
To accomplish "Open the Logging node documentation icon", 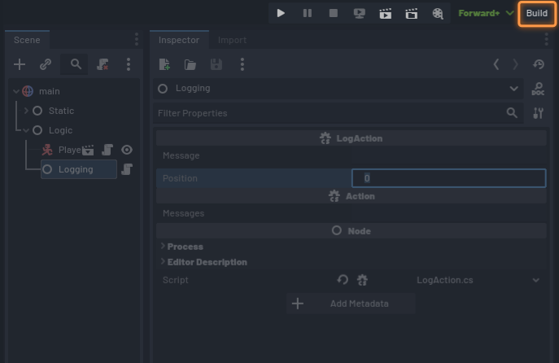I will (x=537, y=89).
